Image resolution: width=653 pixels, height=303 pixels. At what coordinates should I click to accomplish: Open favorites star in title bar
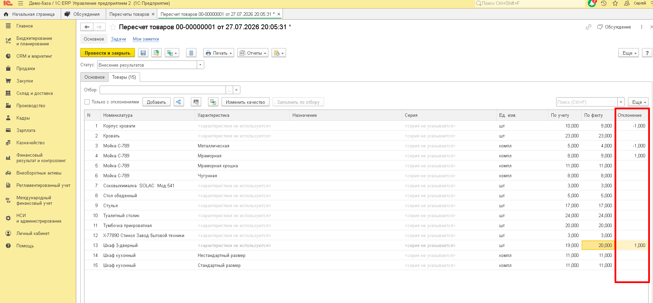point(615,3)
